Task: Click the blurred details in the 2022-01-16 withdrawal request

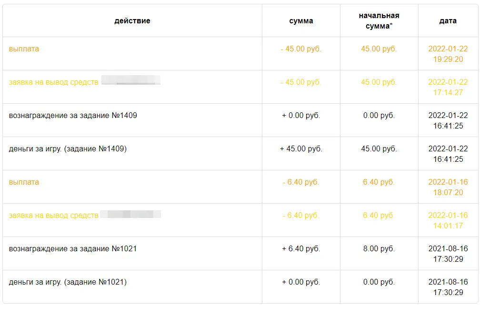Action: click(130, 214)
